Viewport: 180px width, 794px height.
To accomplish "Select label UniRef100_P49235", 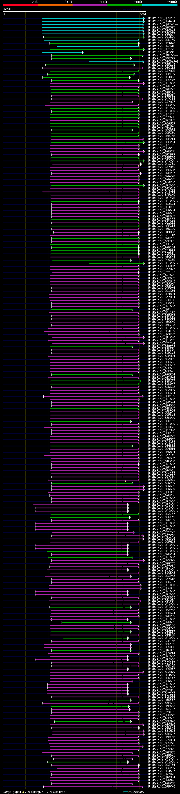I will pos(161,260).
